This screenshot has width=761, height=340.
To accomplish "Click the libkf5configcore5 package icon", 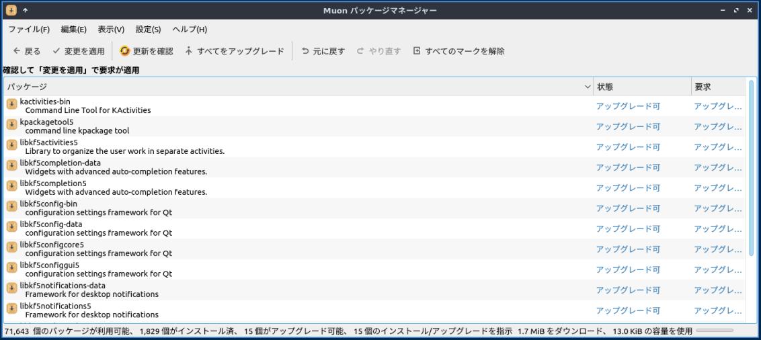I will click(11, 247).
